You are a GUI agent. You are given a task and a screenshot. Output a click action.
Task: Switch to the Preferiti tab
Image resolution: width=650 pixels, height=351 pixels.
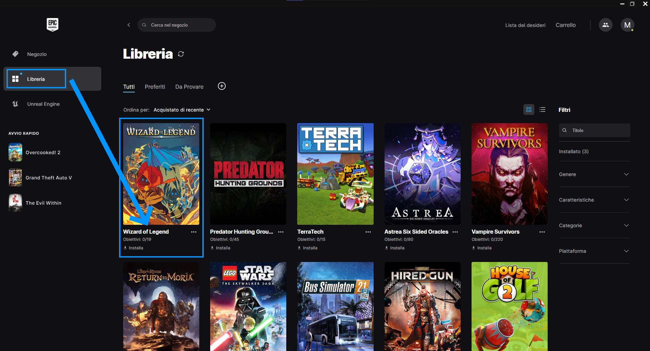(x=155, y=87)
